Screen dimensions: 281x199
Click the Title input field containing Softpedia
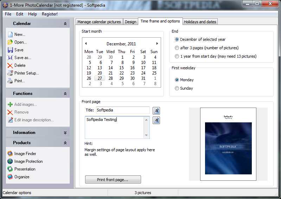pos(123,110)
